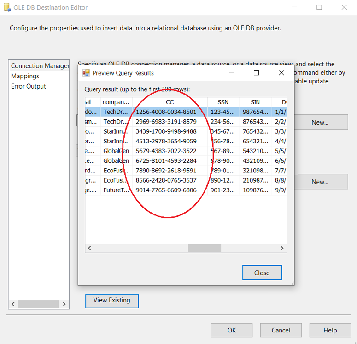The height and width of the screenshot is (344, 357).
Task: Click date cell 9/9/
Action: coord(279,190)
